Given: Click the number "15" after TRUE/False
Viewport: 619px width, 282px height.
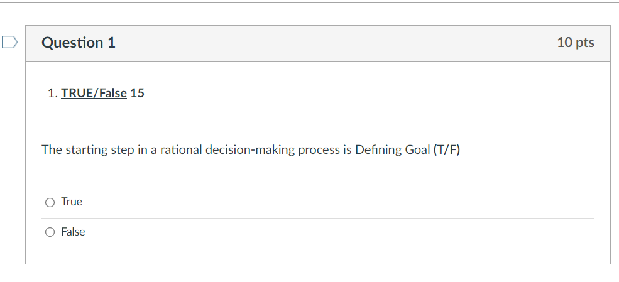Looking at the screenshot, I should tap(138, 94).
